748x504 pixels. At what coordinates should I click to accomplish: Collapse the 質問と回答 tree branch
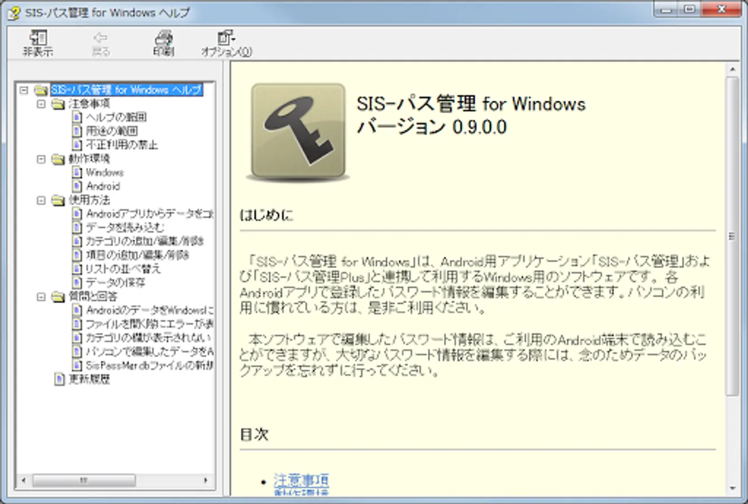[41, 296]
